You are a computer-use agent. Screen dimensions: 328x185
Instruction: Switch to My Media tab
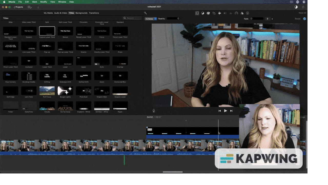click(48, 13)
